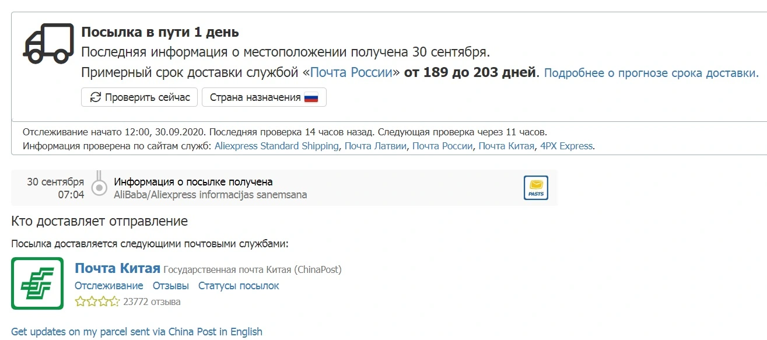Click 'Государственная почта Китая (ChinaPost)' description
The width and height of the screenshot is (767, 340).
tap(253, 269)
